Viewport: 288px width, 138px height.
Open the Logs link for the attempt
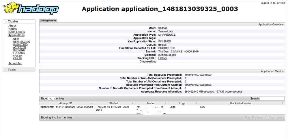pos(172,107)
